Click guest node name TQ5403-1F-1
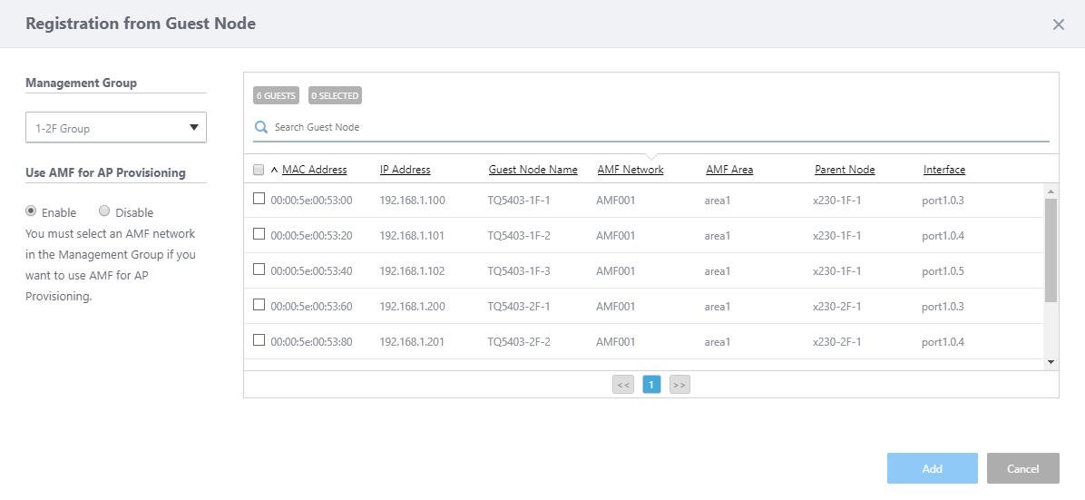The height and width of the screenshot is (500, 1085). click(x=519, y=201)
